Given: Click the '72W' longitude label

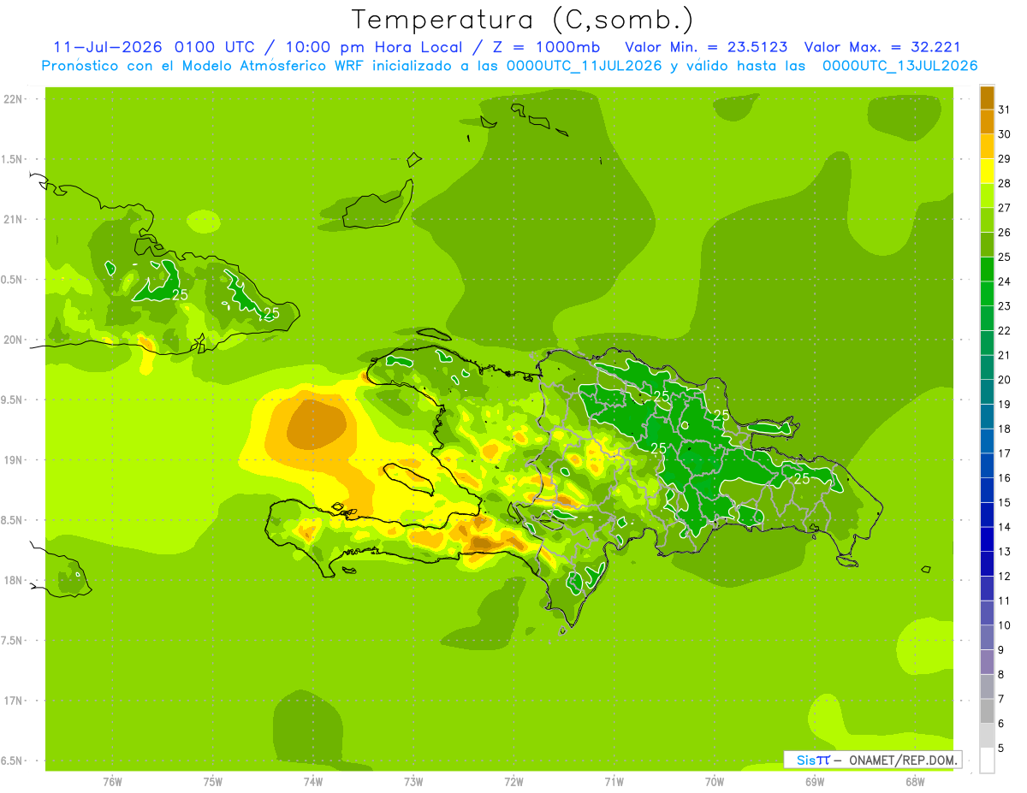Looking at the screenshot, I should pos(513,782).
